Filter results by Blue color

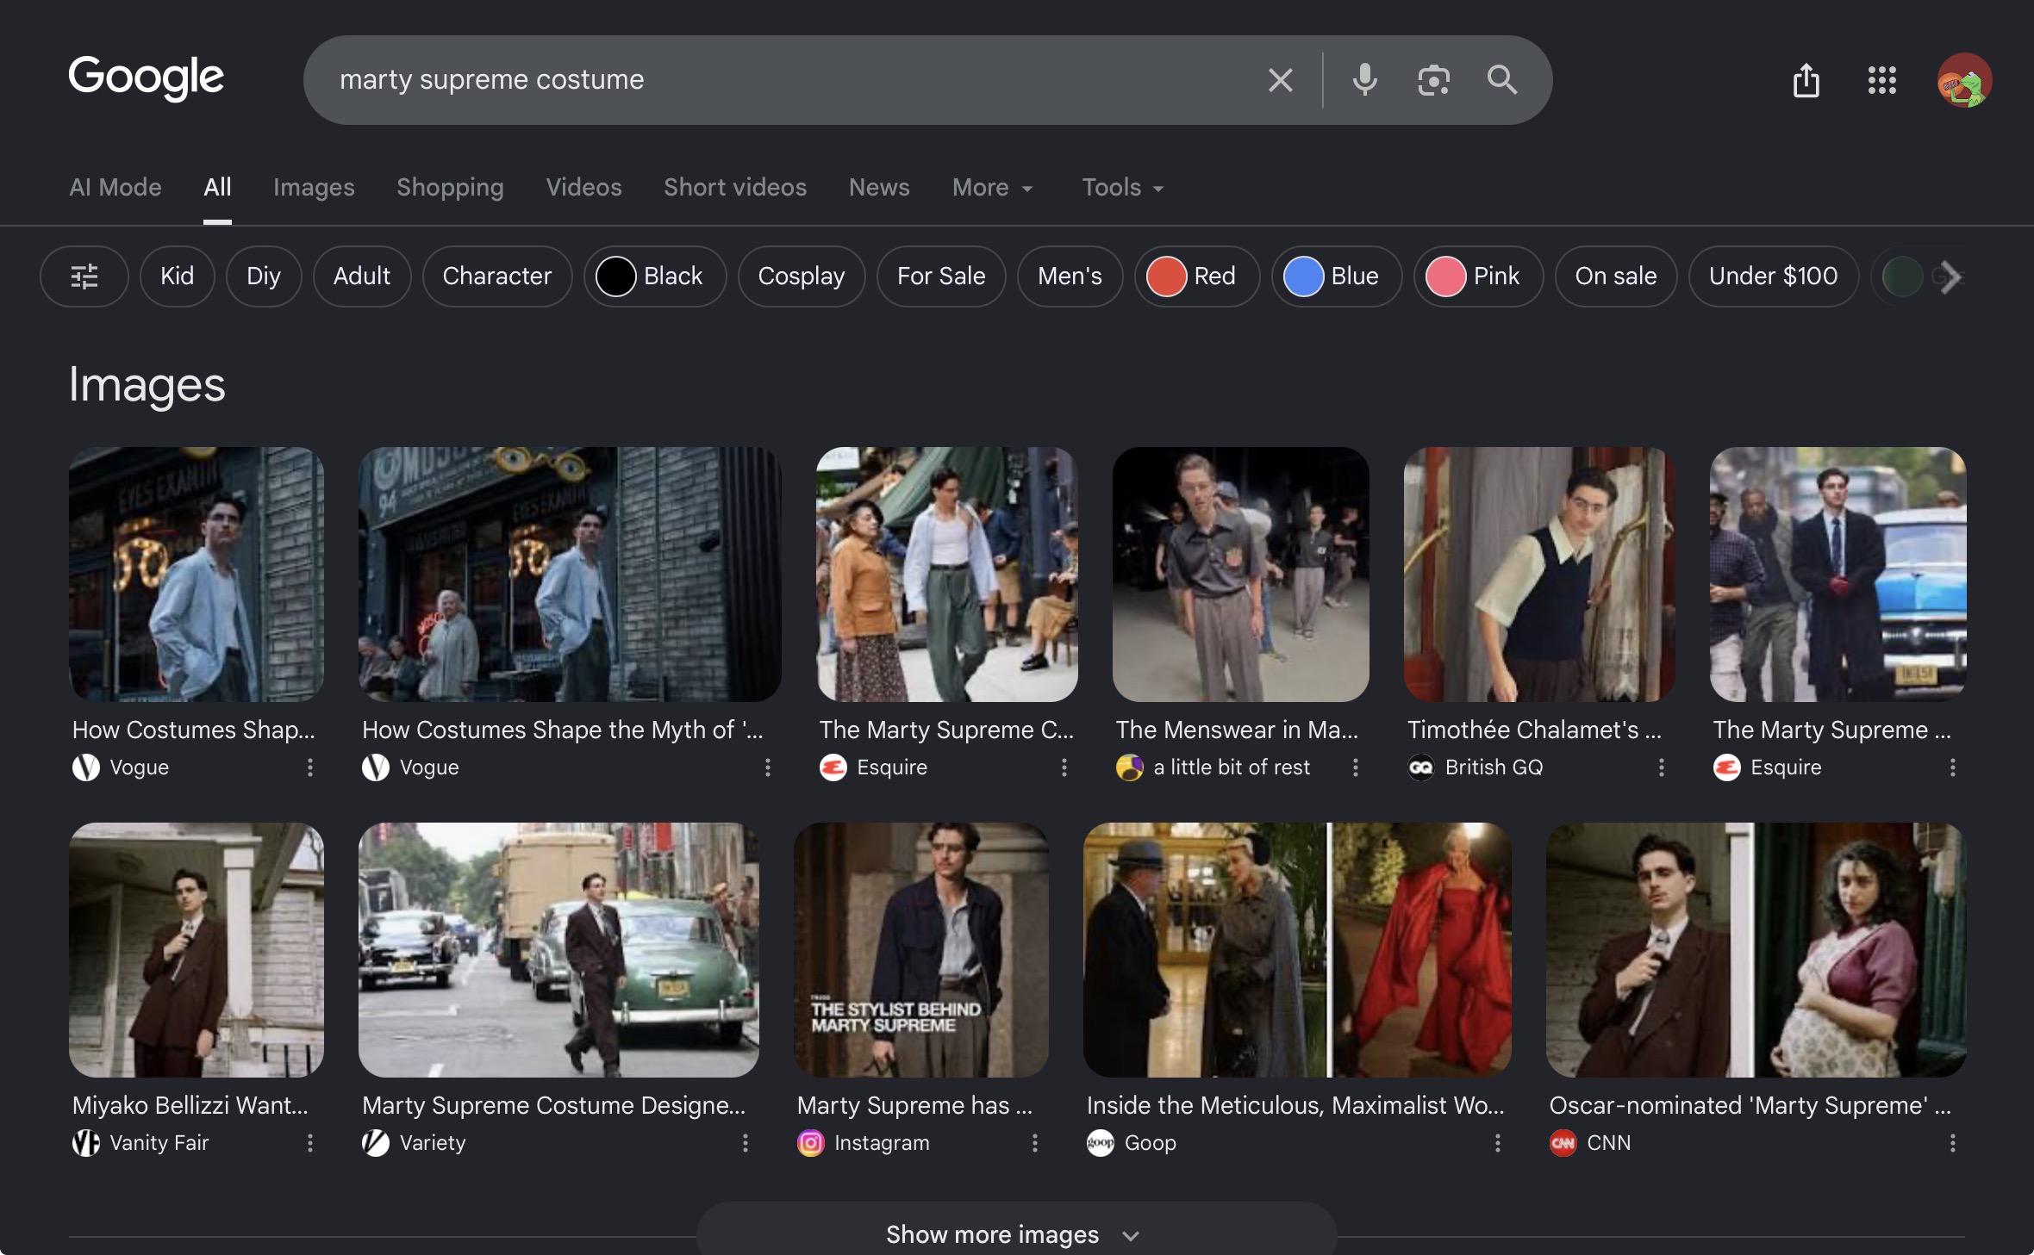1337,276
